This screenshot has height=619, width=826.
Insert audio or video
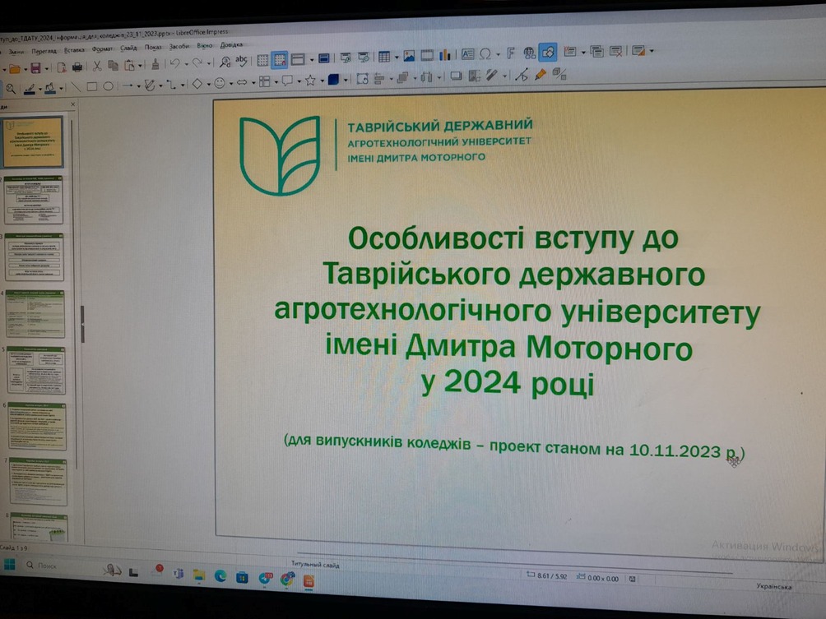pyautogui.click(x=427, y=55)
